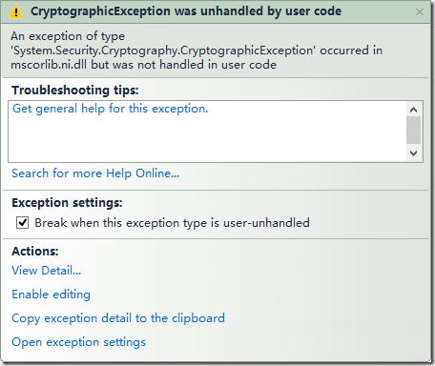Open exception settings link

78,342
